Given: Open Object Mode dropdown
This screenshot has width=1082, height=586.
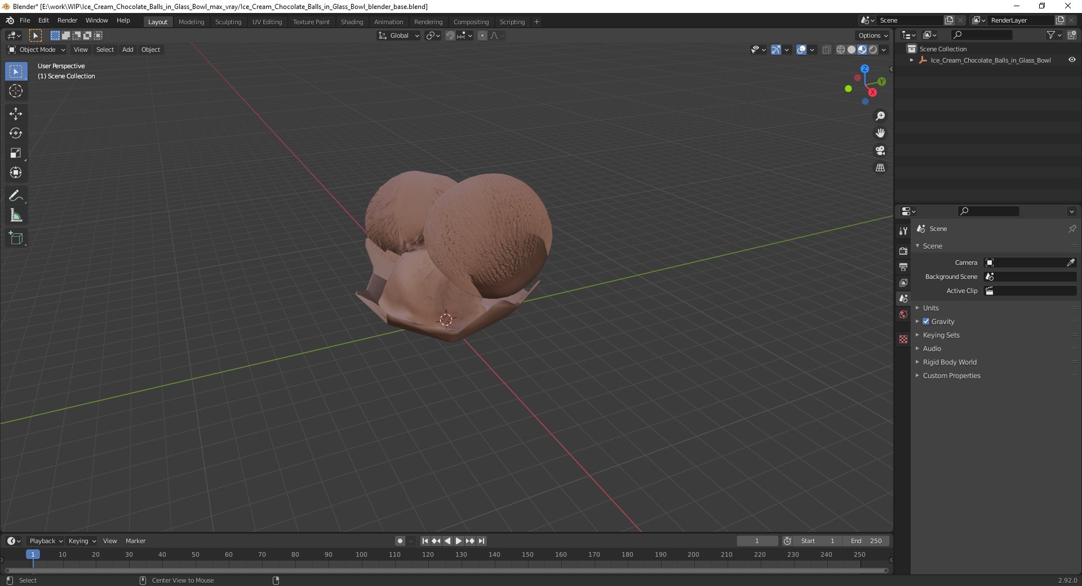Looking at the screenshot, I should (x=36, y=50).
